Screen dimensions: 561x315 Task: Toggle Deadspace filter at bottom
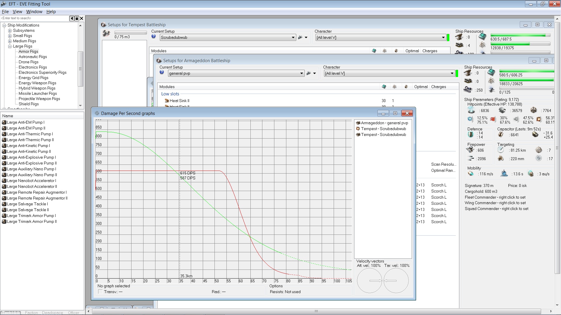tap(52, 313)
